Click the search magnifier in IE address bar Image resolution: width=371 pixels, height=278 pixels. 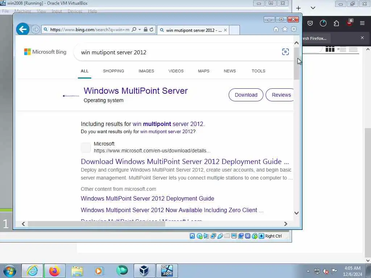[134, 30]
